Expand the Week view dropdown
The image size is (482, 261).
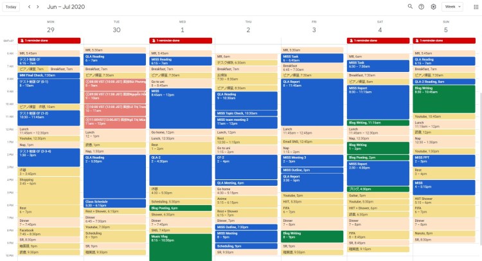[x=452, y=6]
